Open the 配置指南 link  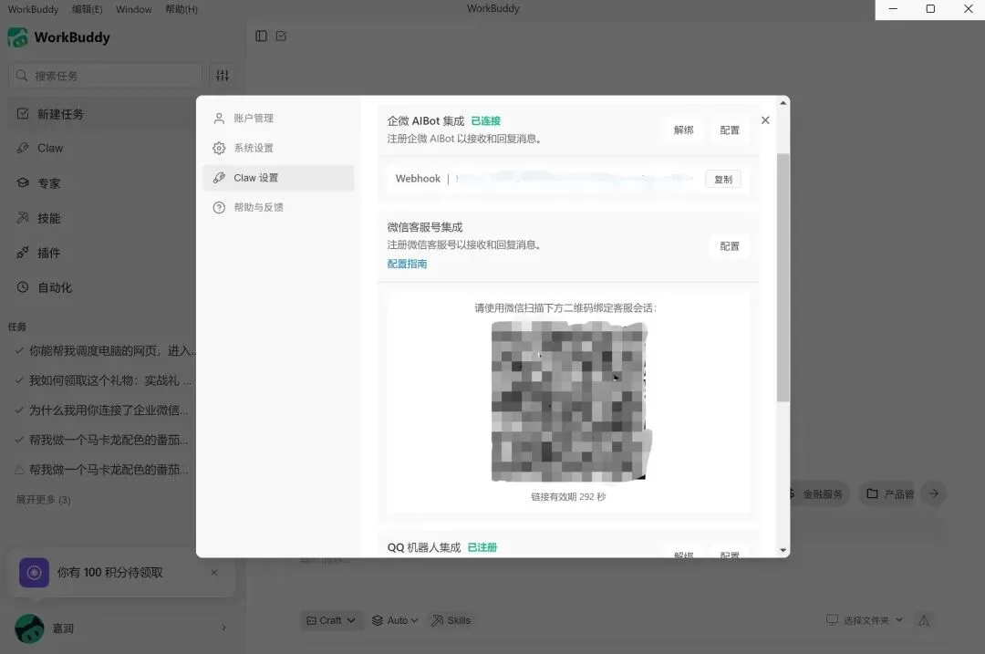(407, 264)
